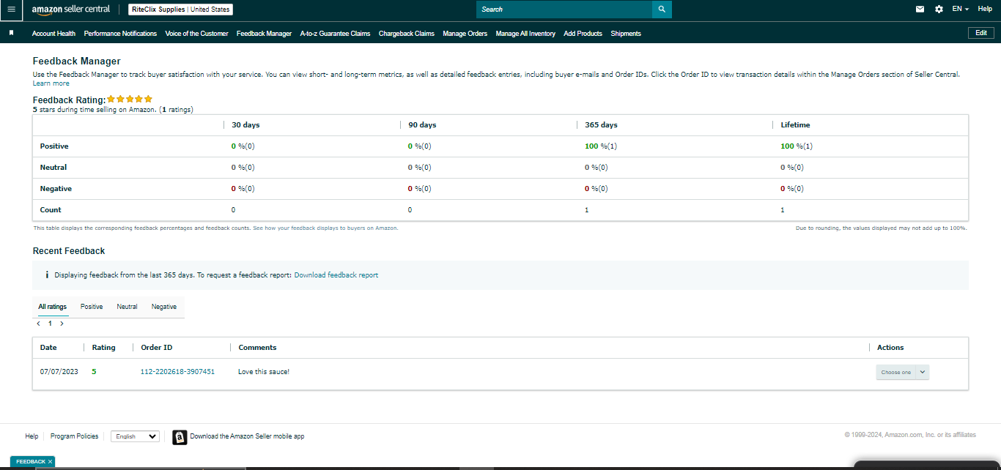Click the footer Help link
This screenshot has width=1001, height=470.
32,436
